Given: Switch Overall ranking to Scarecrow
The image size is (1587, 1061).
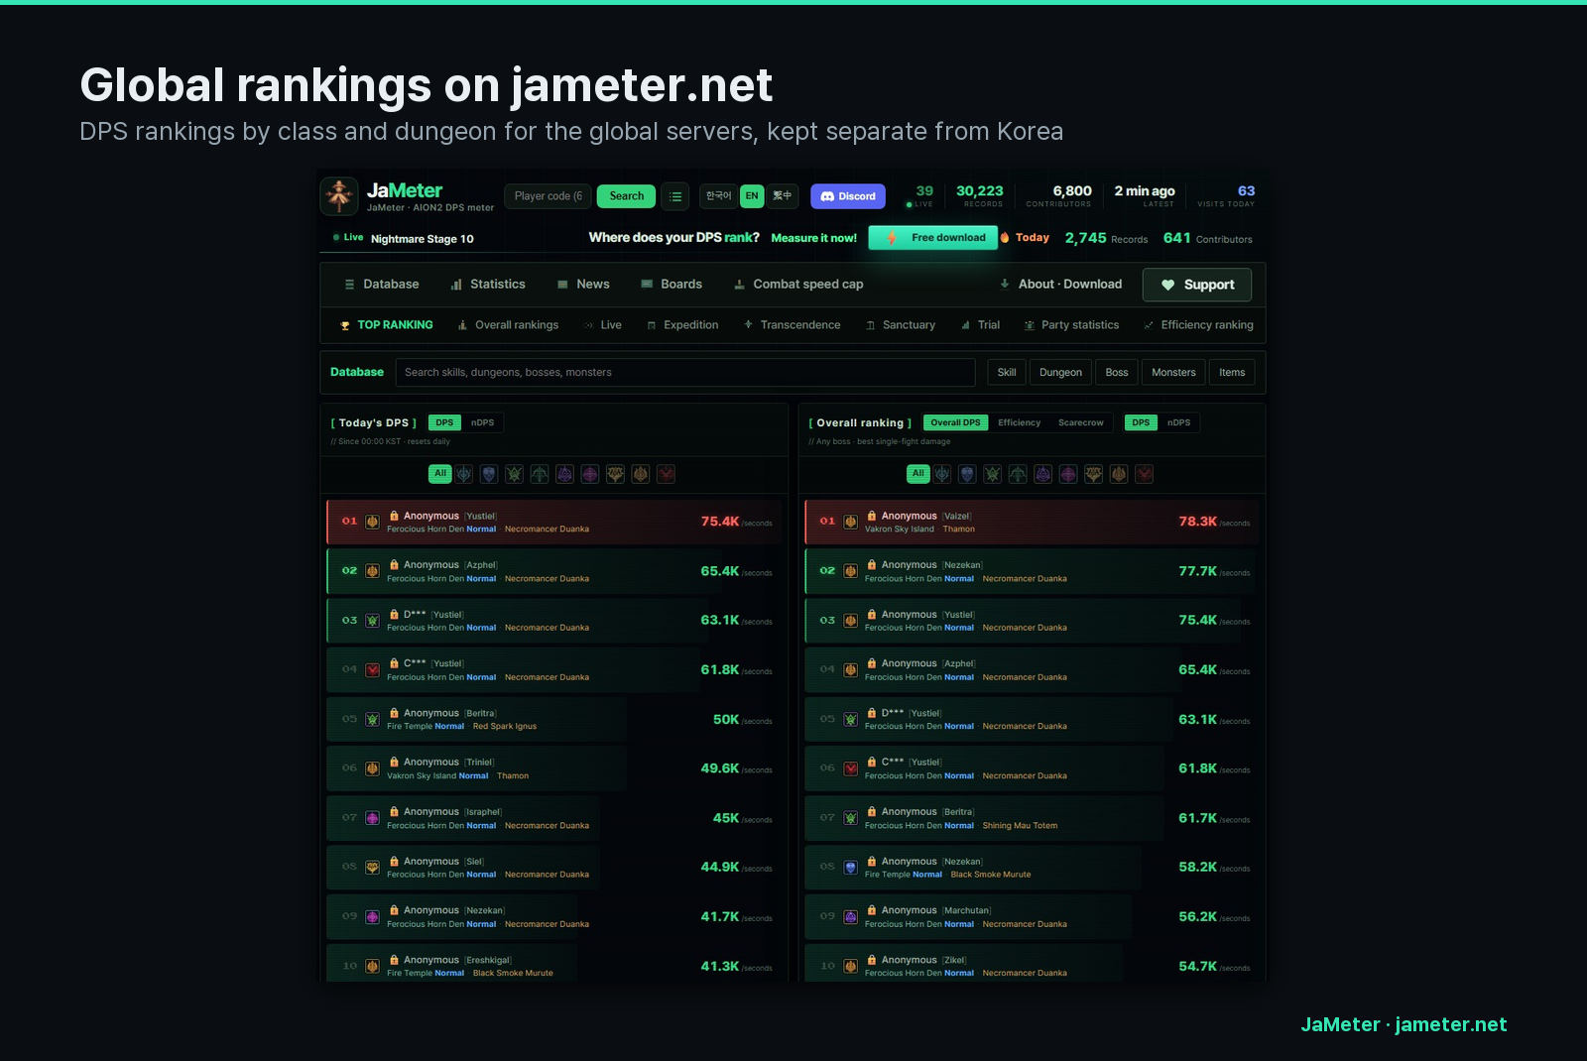Looking at the screenshot, I should point(1081,422).
